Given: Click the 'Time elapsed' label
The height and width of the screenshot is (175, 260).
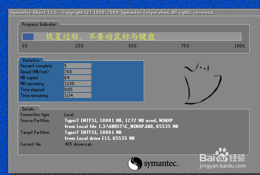Looking at the screenshot, I should (32, 89).
